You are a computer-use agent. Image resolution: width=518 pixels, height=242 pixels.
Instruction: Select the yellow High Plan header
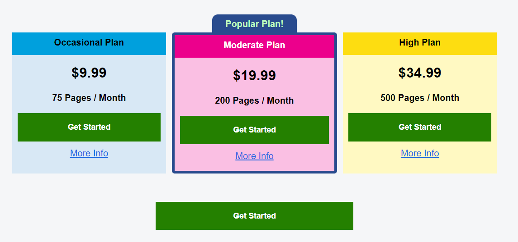click(420, 43)
